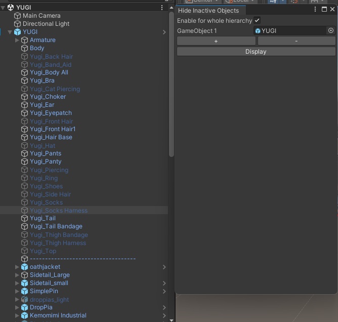Screen dimensions: 338x322
Task: Click the blue prefab icon of YUGI
Action: click(17, 32)
